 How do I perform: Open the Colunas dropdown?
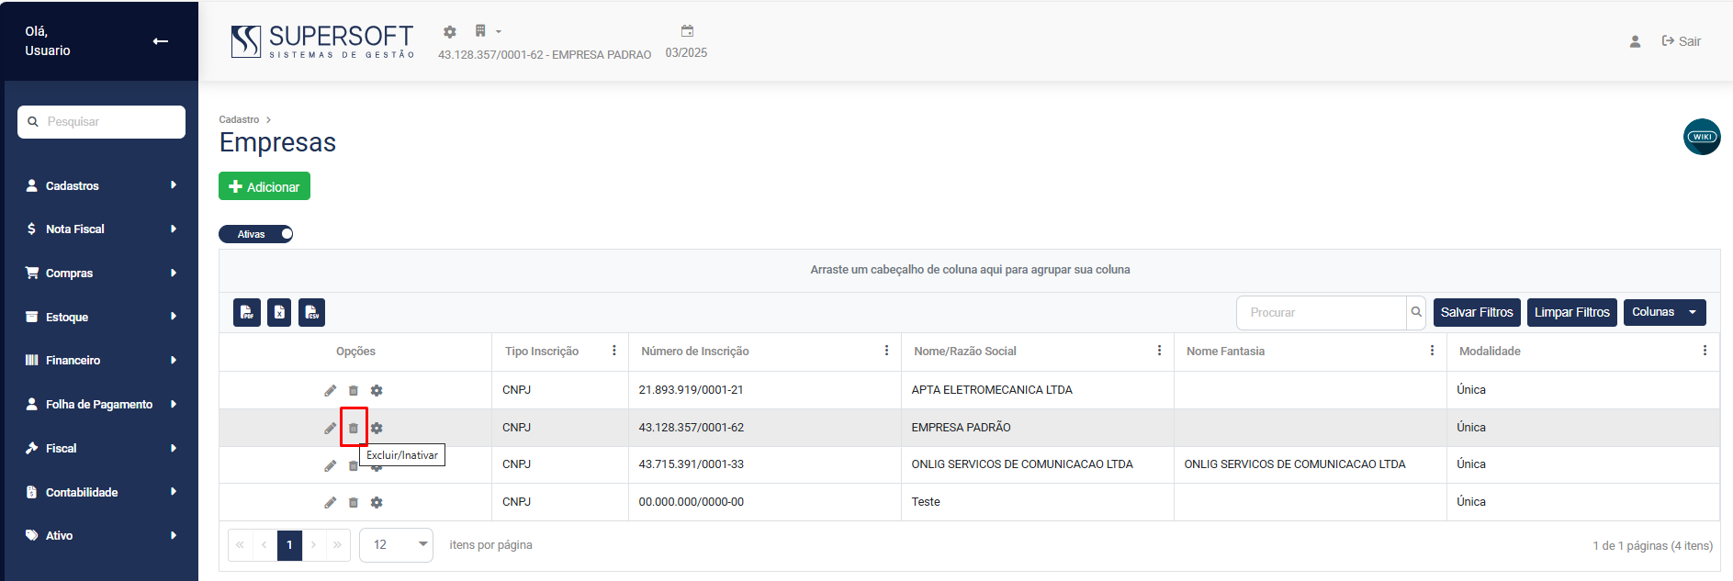[x=1664, y=312]
